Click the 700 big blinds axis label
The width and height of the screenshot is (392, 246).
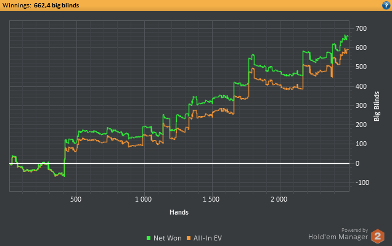point(361,28)
